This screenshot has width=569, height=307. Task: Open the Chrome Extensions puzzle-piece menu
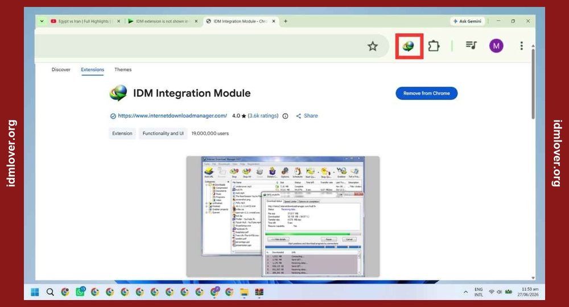434,46
